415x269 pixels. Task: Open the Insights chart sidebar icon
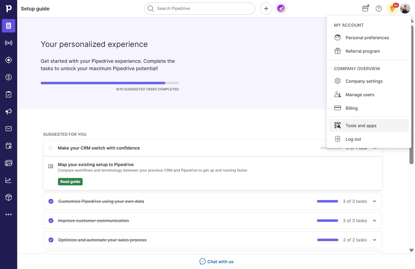[x=9, y=180]
